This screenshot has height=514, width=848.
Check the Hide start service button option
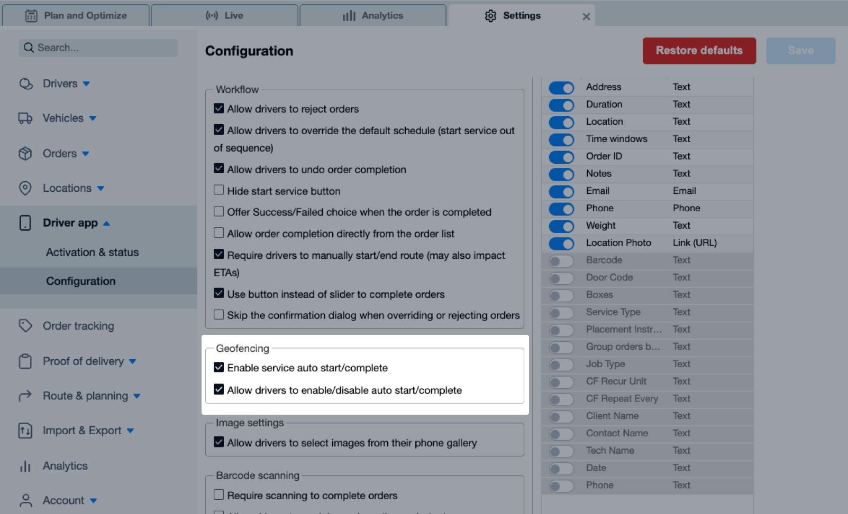pos(219,190)
